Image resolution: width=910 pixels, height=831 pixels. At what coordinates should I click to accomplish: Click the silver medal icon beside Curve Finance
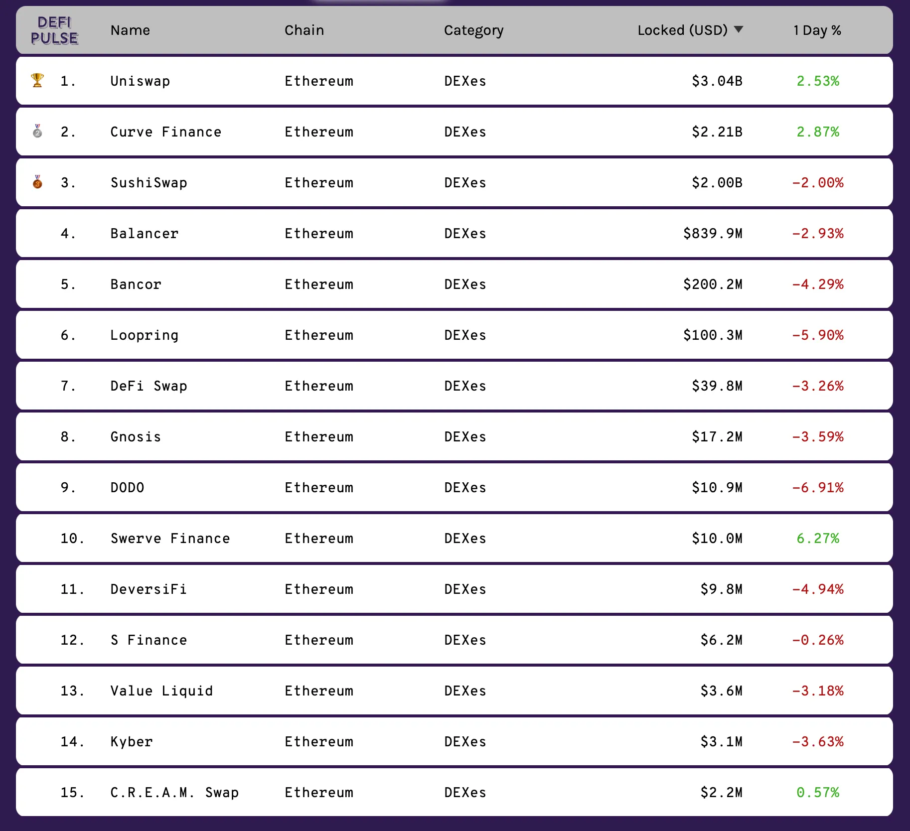tap(37, 132)
